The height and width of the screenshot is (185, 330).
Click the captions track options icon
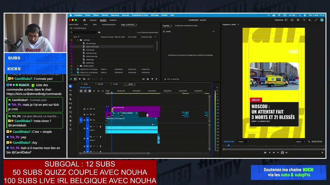click(x=103, y=91)
